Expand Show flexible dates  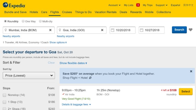[x=73, y=63]
